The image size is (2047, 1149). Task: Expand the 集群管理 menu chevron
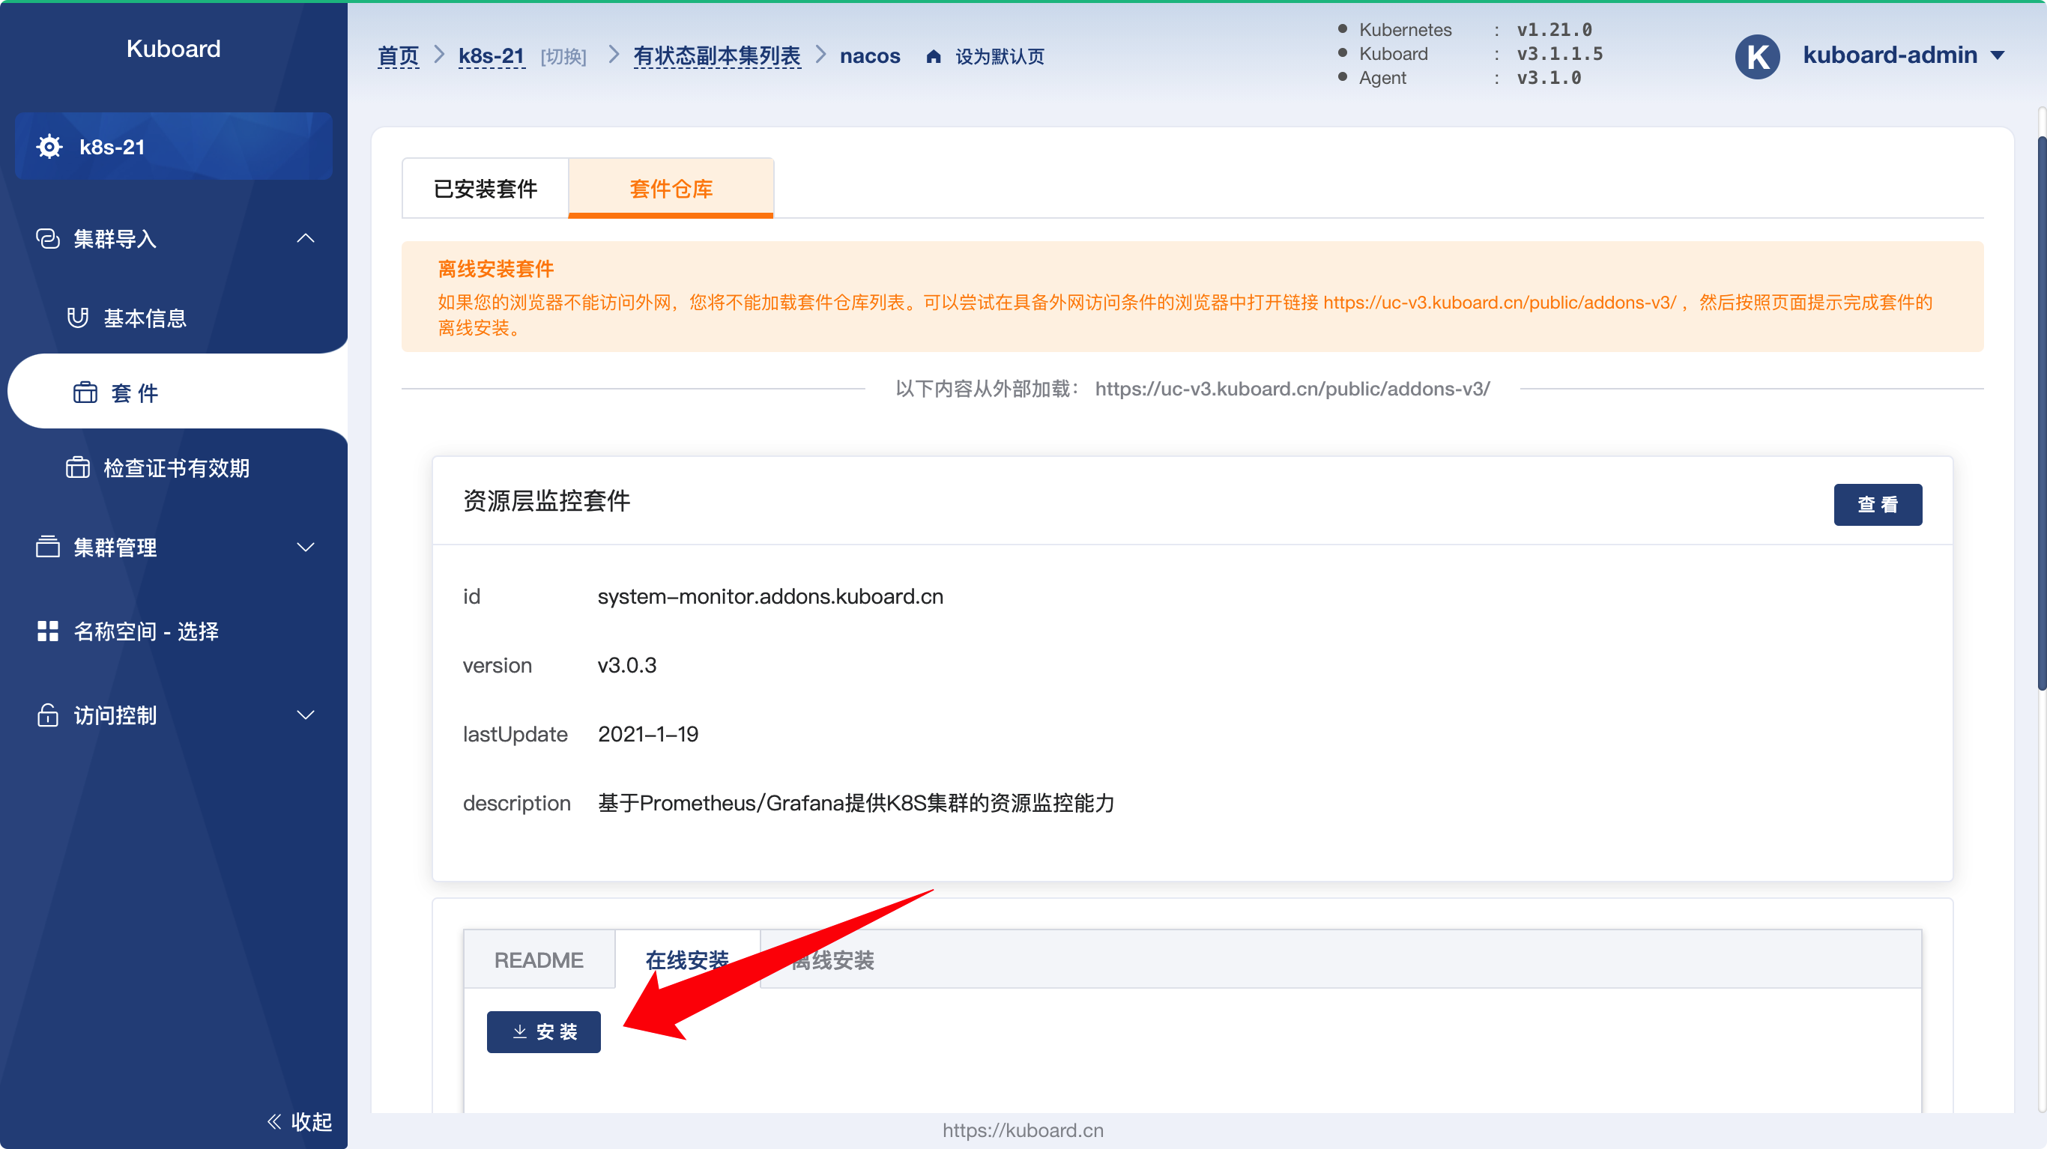[x=305, y=547]
